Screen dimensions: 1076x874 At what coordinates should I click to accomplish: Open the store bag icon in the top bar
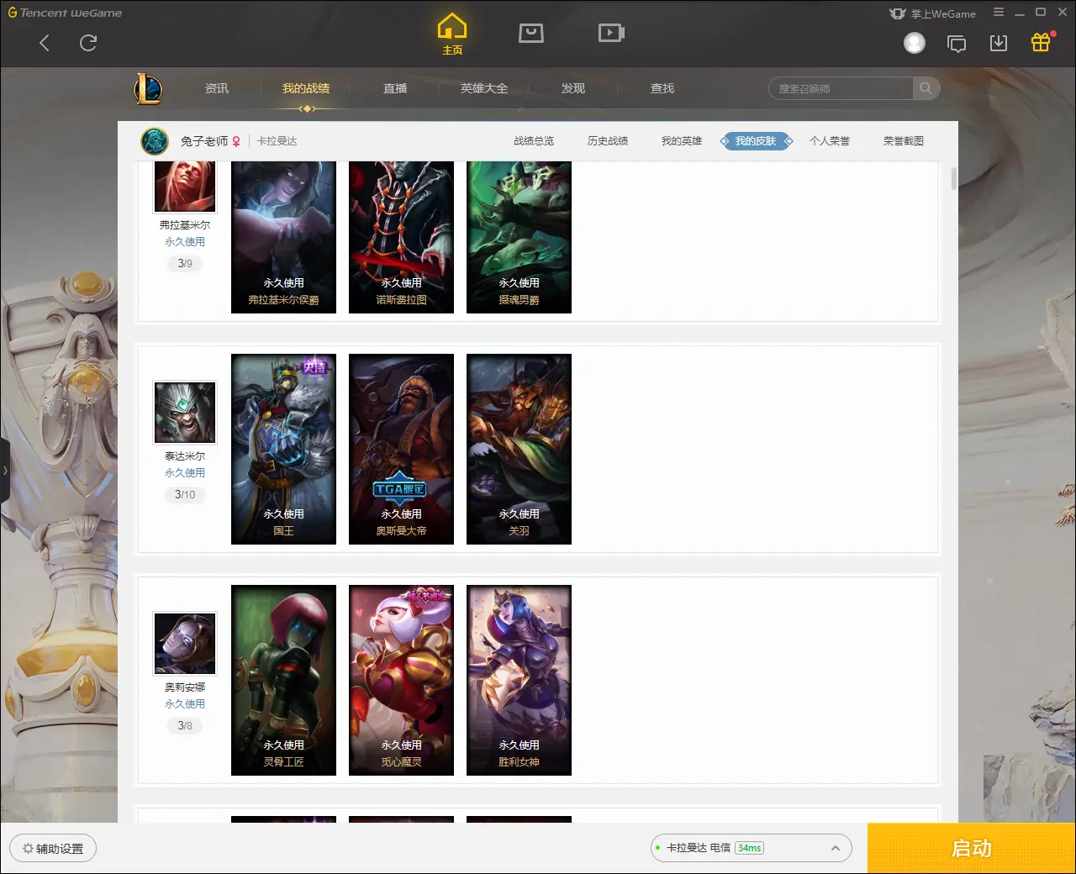click(531, 33)
